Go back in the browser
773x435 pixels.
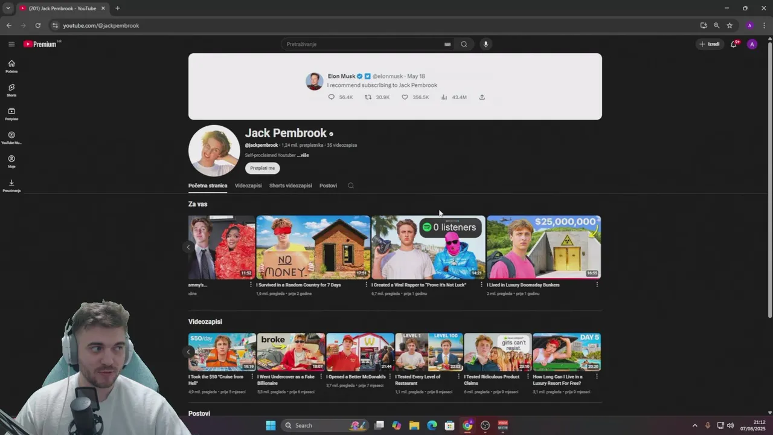pos(9,25)
